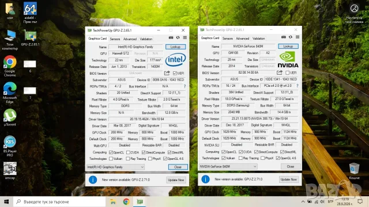Open Sensors tab in NVIDIA window
Image resolution: width=369 pixels, height=207 pixels.
[228, 39]
